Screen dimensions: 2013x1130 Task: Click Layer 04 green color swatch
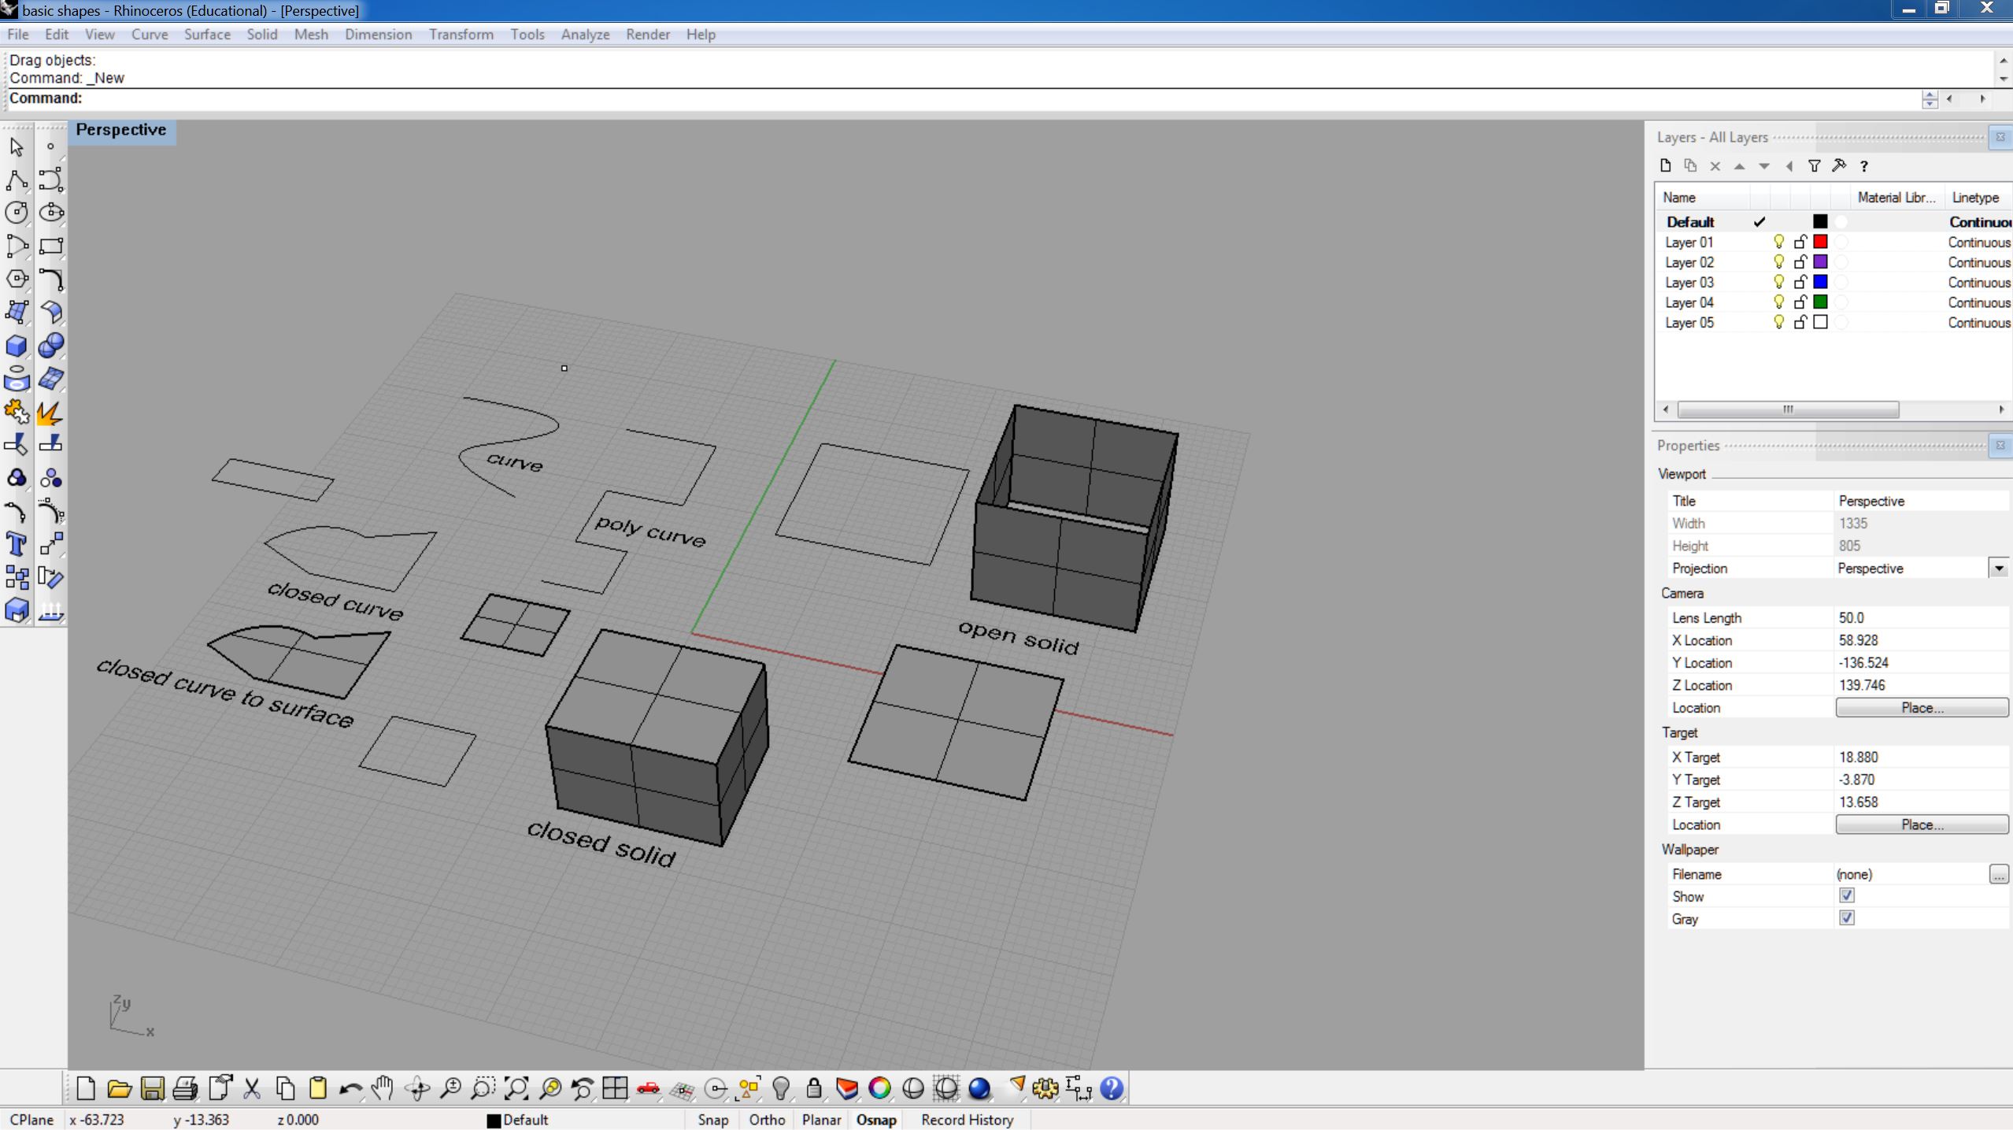(1820, 302)
